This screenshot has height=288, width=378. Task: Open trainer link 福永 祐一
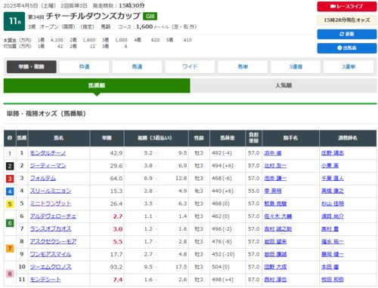pos(333,241)
